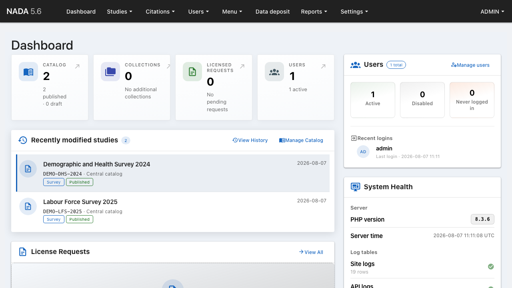Open Users card arrow link icon

point(323,66)
